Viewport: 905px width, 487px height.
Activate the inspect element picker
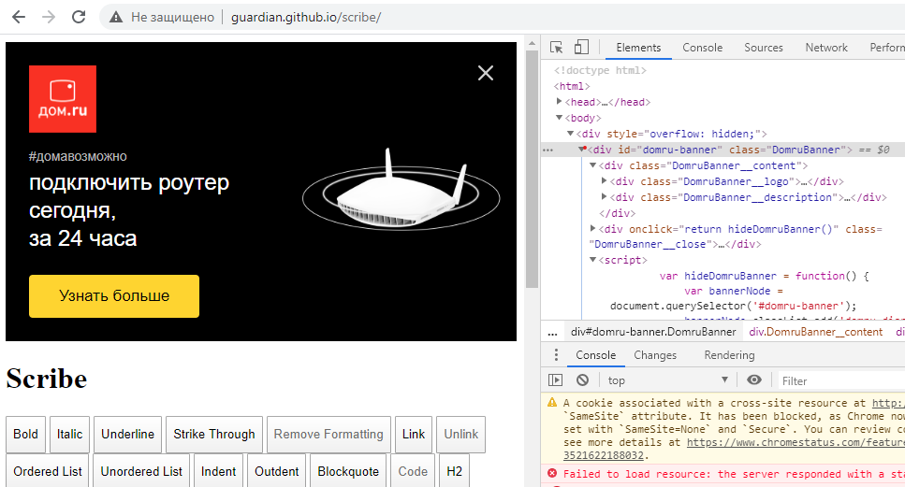[x=557, y=48]
